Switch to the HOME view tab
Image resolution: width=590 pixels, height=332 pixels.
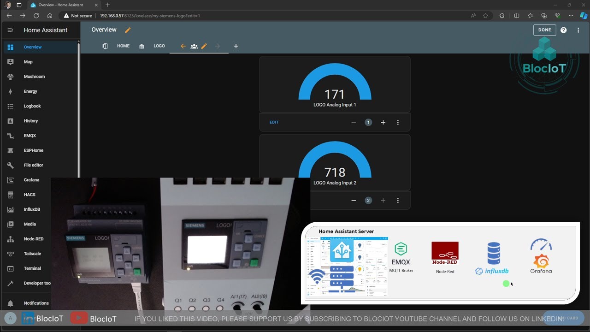[x=123, y=46]
